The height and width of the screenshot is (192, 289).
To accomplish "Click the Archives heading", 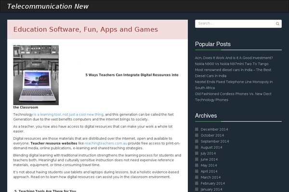I will click(x=206, y=116).
